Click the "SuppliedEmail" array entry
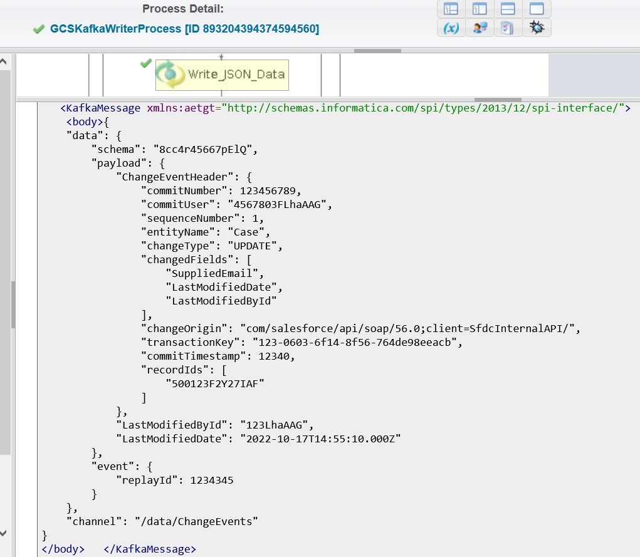Screen dimensions: 640x557 [x=212, y=273]
